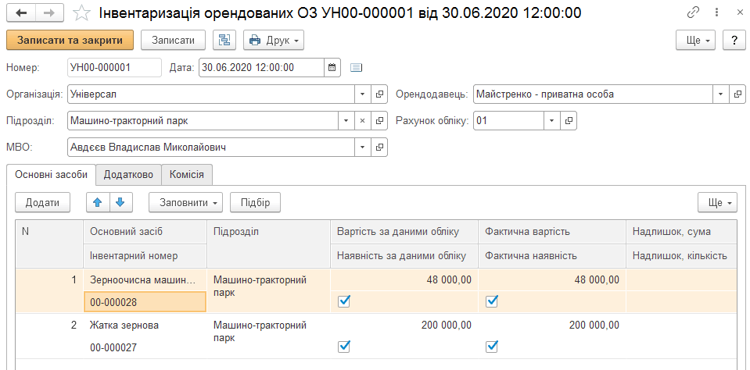Go back with the left arrow

click(22, 13)
